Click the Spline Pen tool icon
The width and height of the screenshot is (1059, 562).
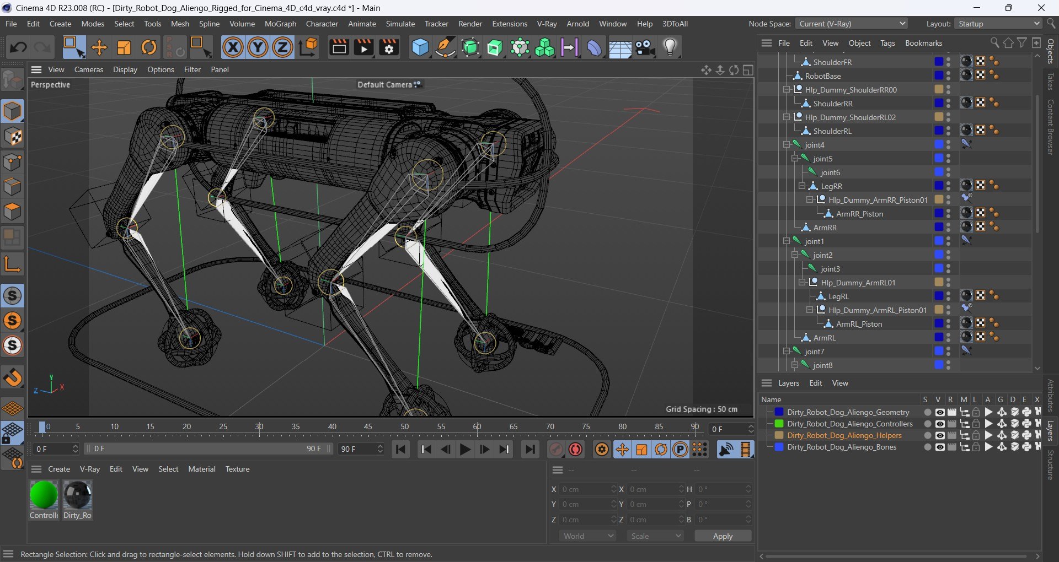click(445, 47)
